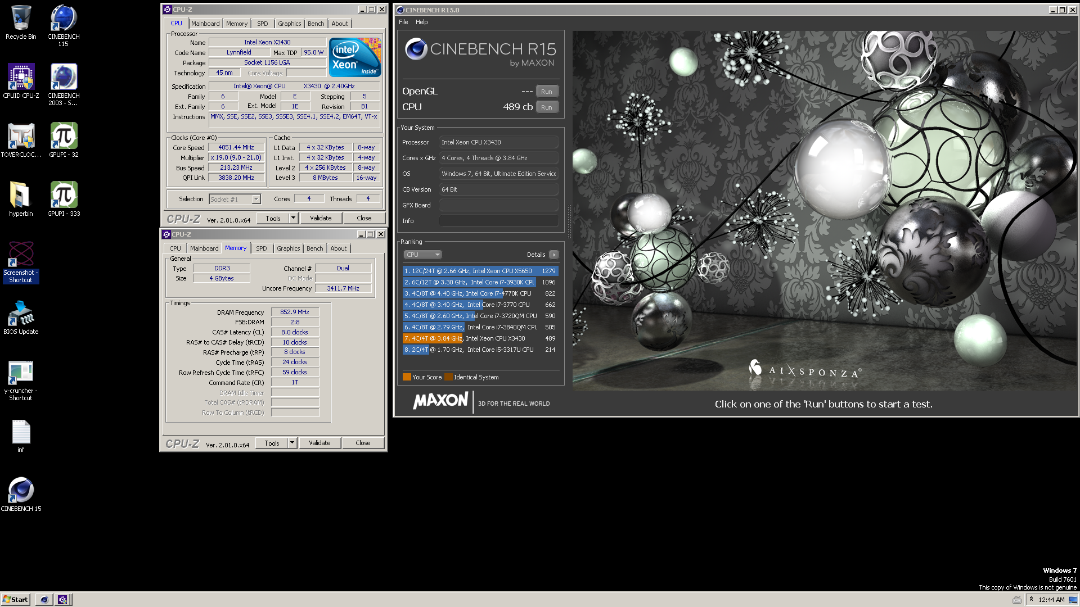Open the BIOS Update desktop icon
The width and height of the screenshot is (1080, 607).
21,318
